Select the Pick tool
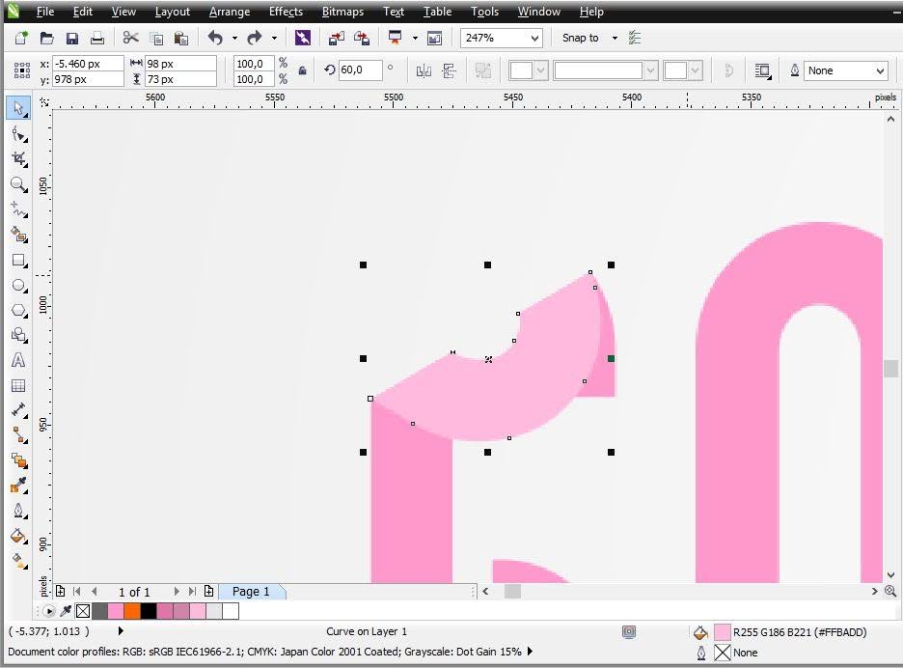 tap(19, 107)
